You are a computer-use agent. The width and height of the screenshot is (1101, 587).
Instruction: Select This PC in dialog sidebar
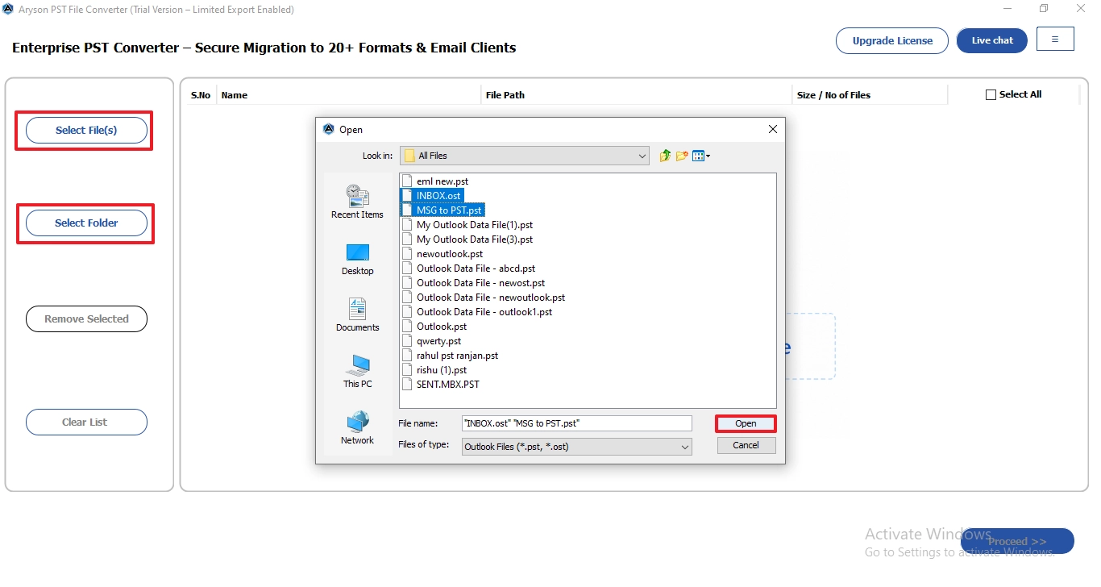pyautogui.click(x=357, y=372)
